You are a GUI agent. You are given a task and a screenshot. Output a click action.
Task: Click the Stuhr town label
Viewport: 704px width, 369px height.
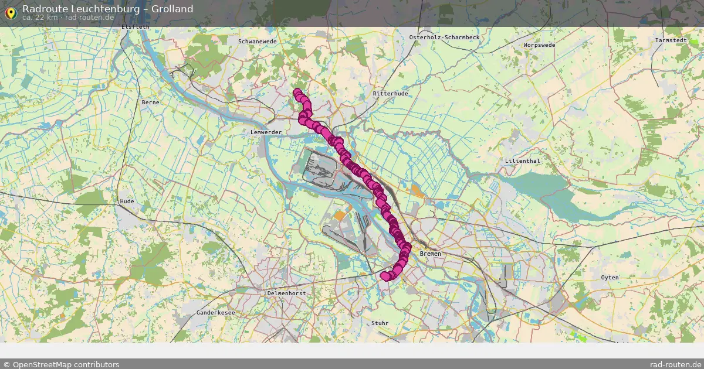pyautogui.click(x=380, y=323)
